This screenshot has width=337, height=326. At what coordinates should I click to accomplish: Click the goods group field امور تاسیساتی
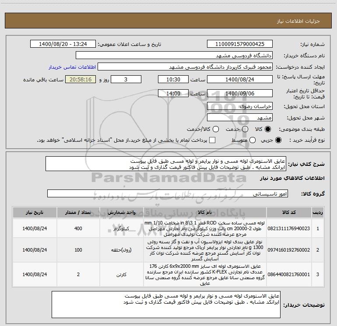tap(168, 193)
